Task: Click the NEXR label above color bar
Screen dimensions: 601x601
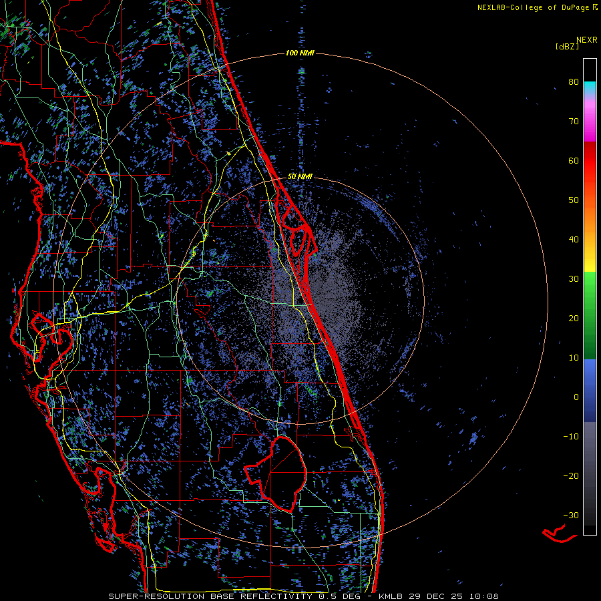Action: (586, 40)
